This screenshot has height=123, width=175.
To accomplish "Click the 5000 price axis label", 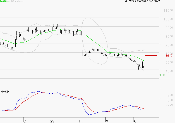I will [x=169, y=62].
